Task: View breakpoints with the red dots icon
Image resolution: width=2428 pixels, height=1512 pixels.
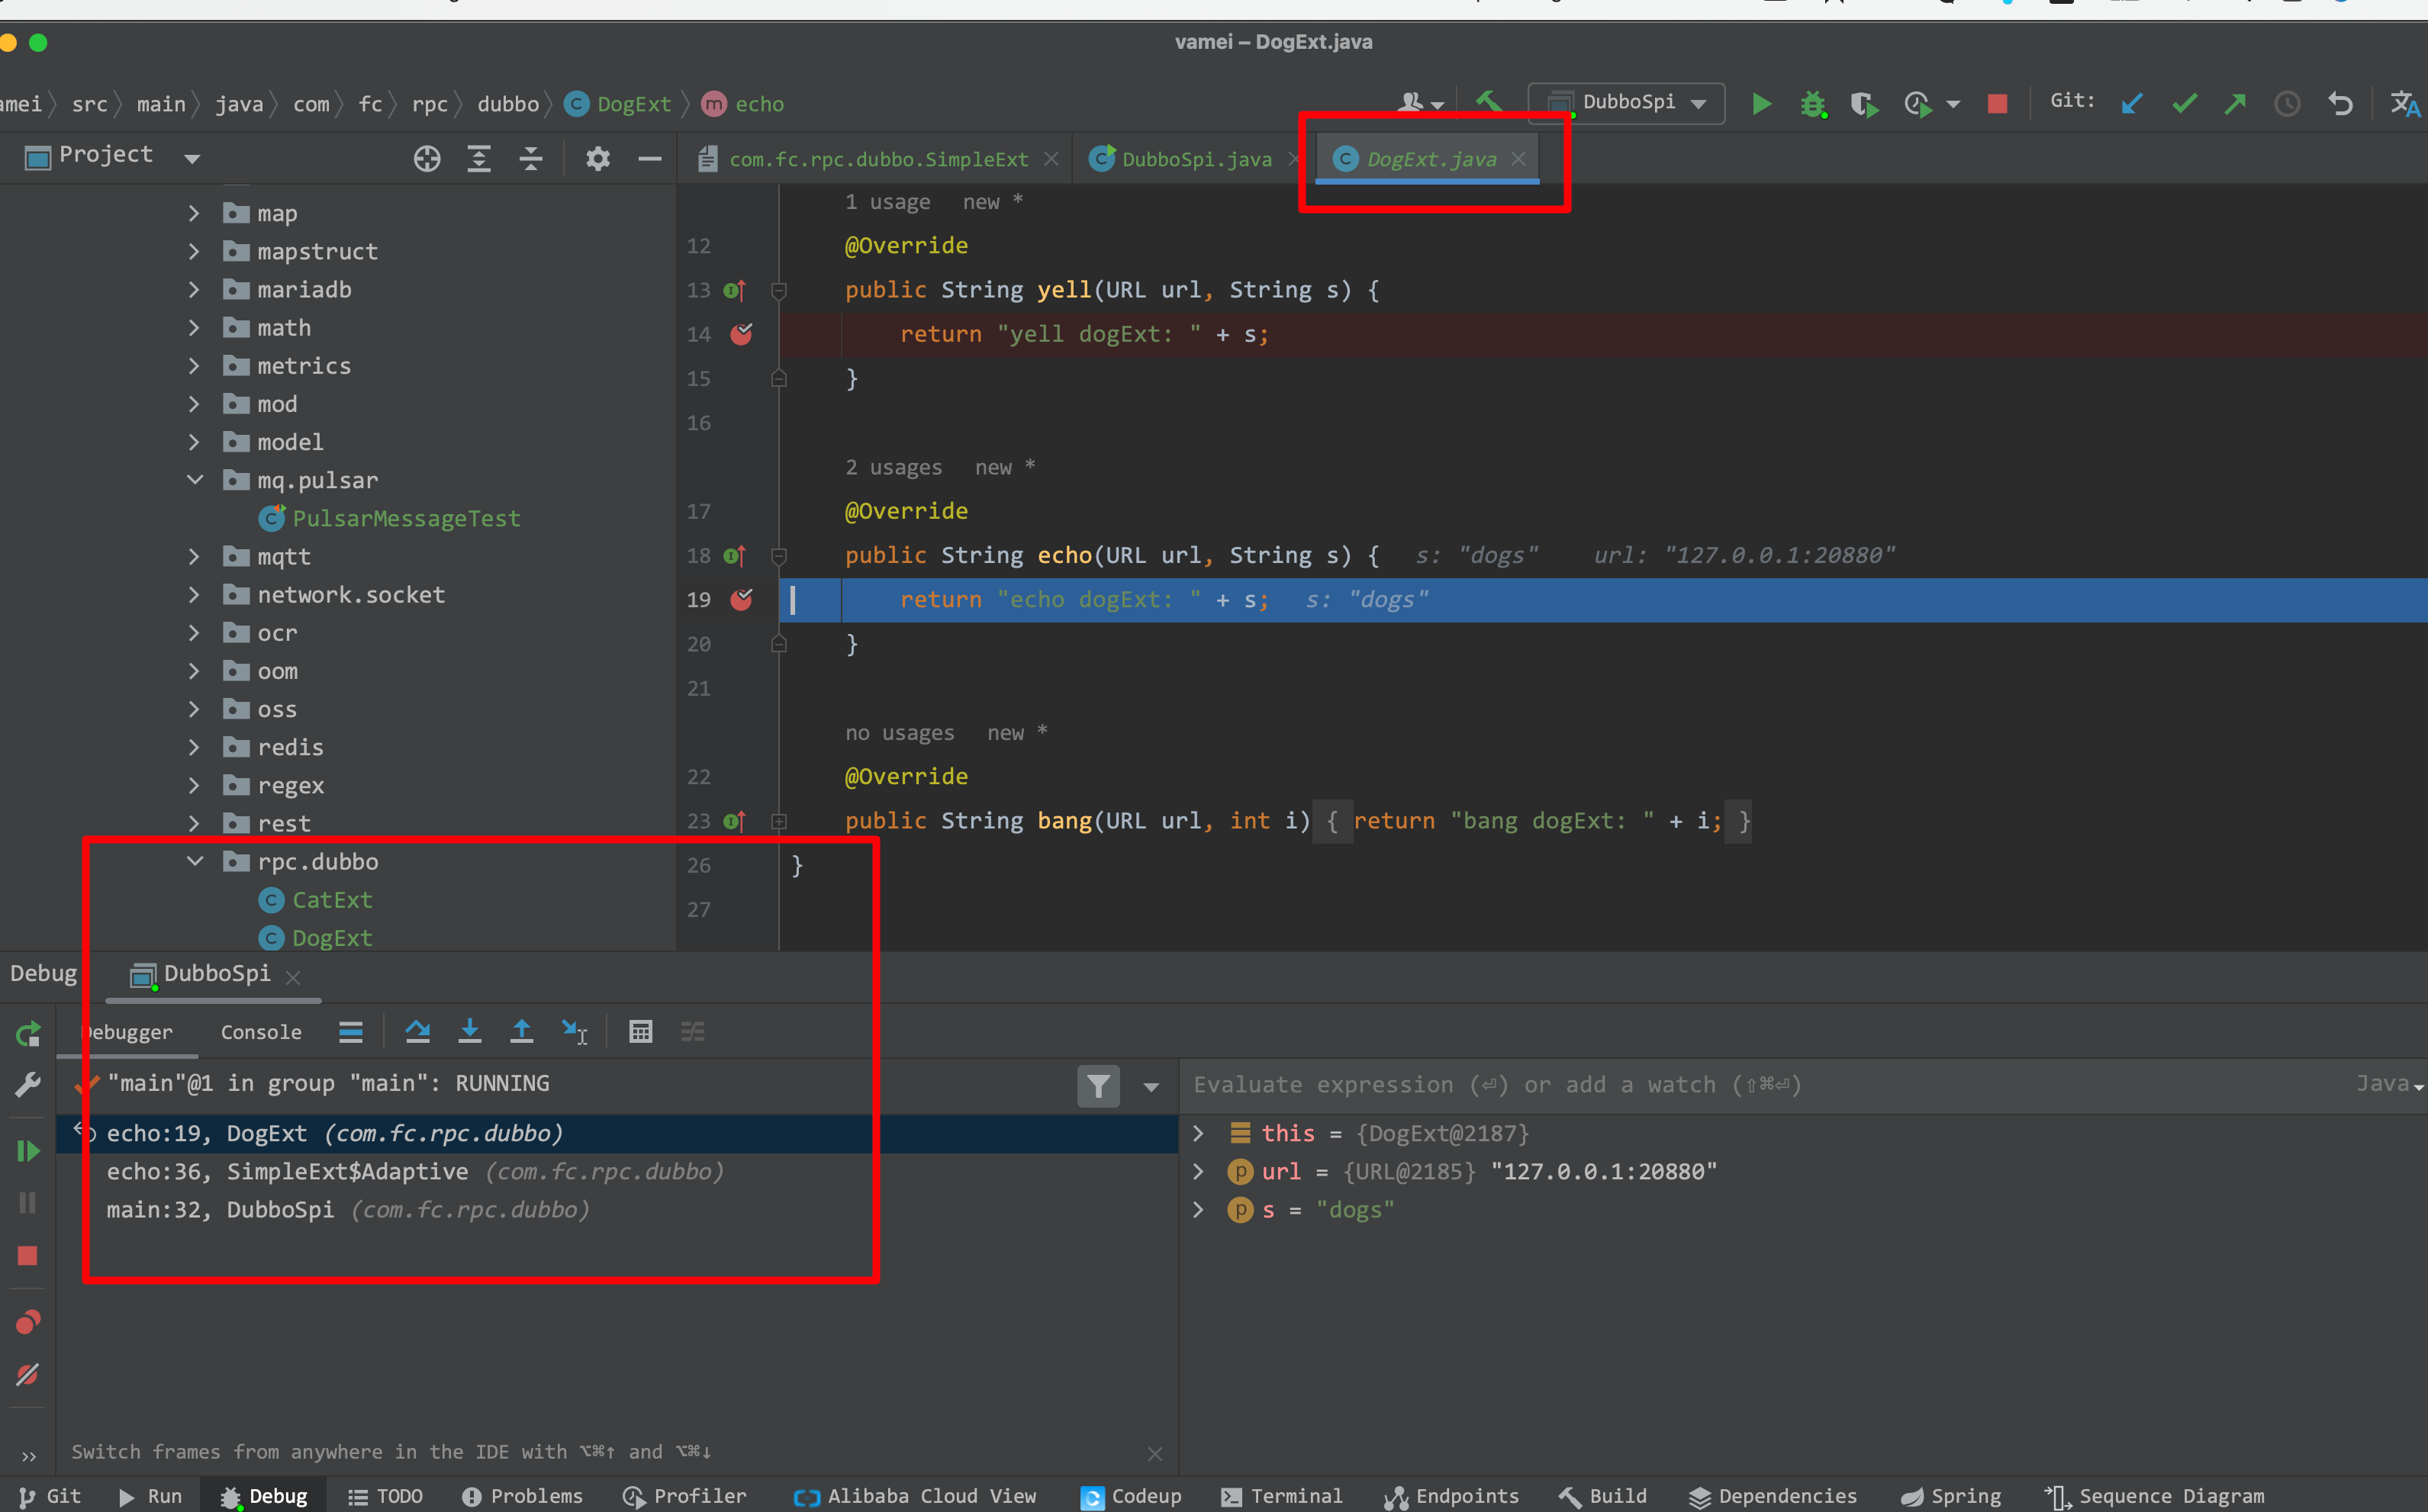Action: (28, 1322)
